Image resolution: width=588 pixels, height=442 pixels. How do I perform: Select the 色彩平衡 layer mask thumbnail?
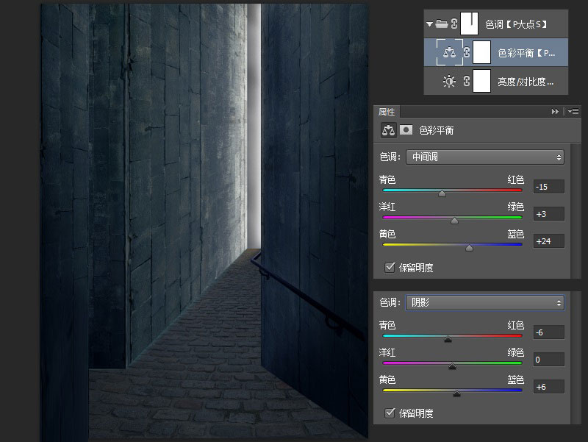(x=482, y=52)
